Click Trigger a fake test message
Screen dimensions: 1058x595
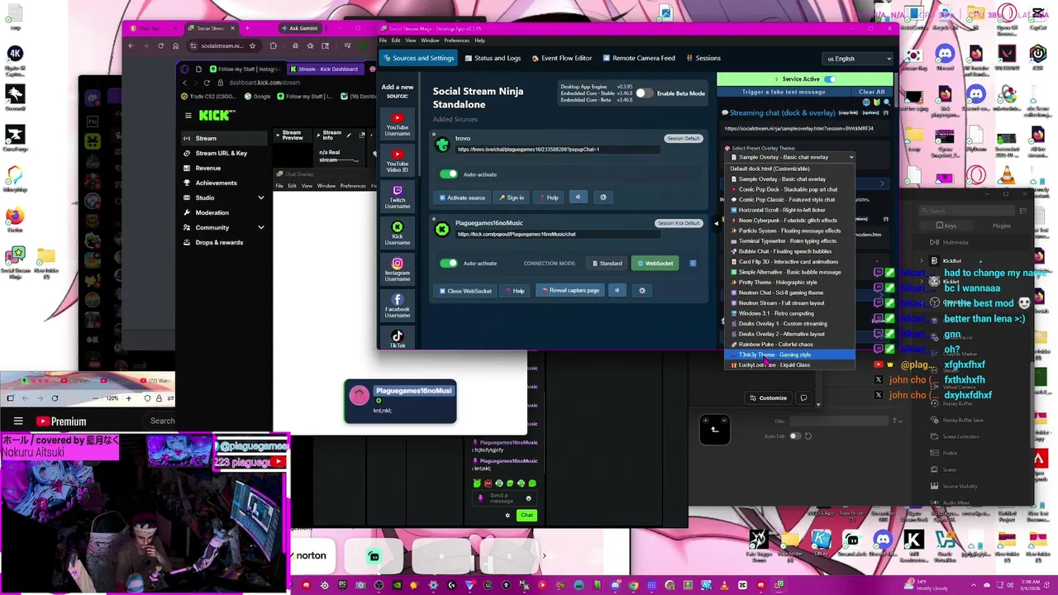pyautogui.click(x=784, y=92)
